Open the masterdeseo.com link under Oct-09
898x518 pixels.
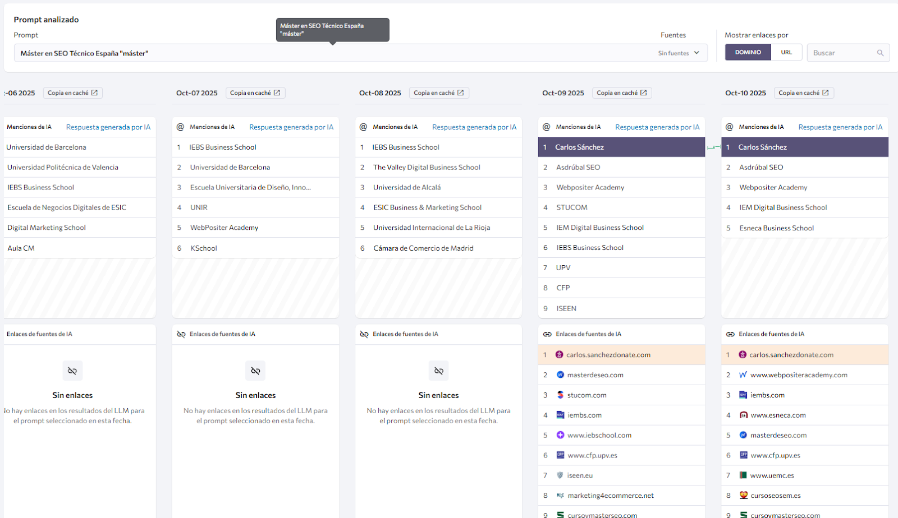[x=595, y=375]
